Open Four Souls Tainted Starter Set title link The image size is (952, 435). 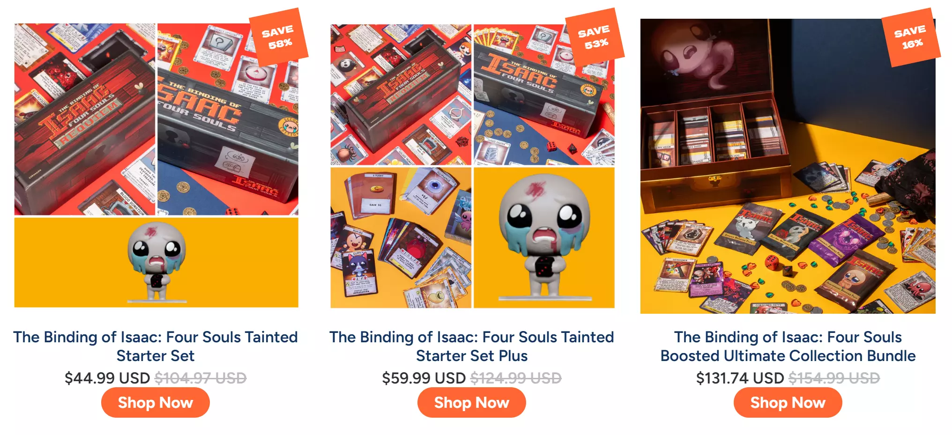(x=156, y=347)
